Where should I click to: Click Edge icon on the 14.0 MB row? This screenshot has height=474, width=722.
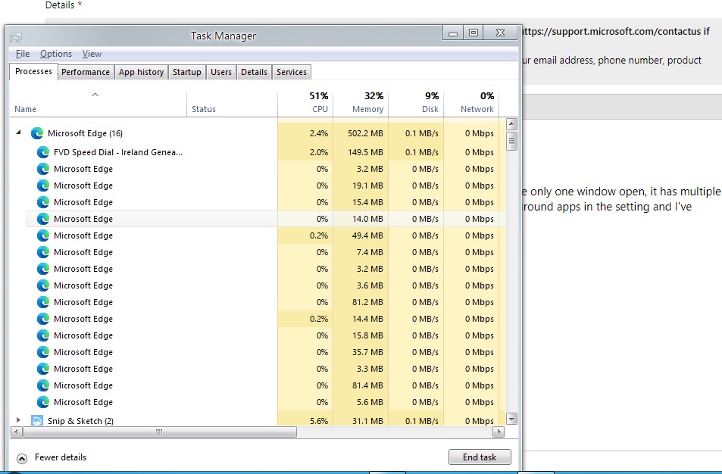43,219
